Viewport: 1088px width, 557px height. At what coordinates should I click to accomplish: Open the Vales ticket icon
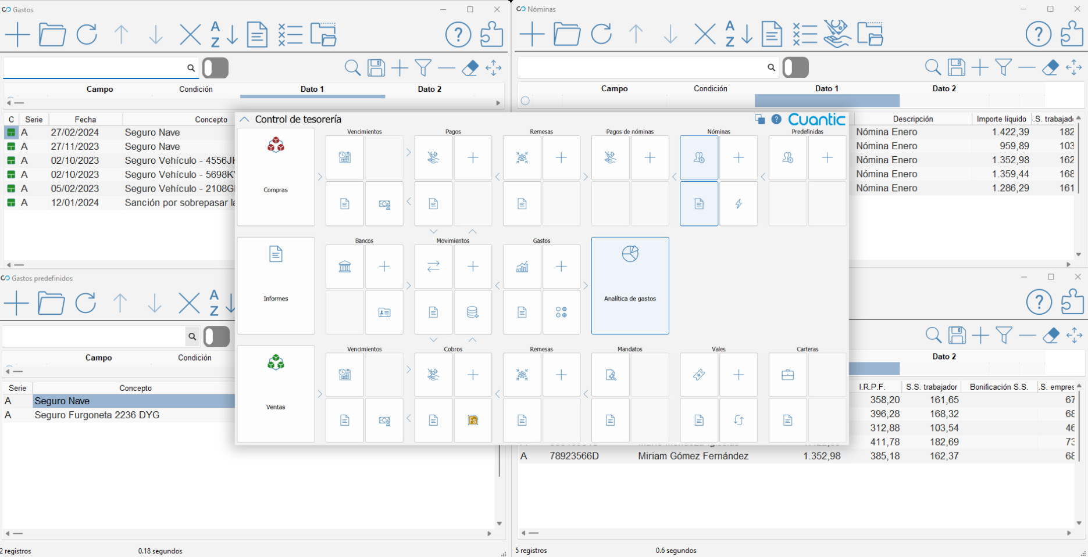(x=699, y=375)
